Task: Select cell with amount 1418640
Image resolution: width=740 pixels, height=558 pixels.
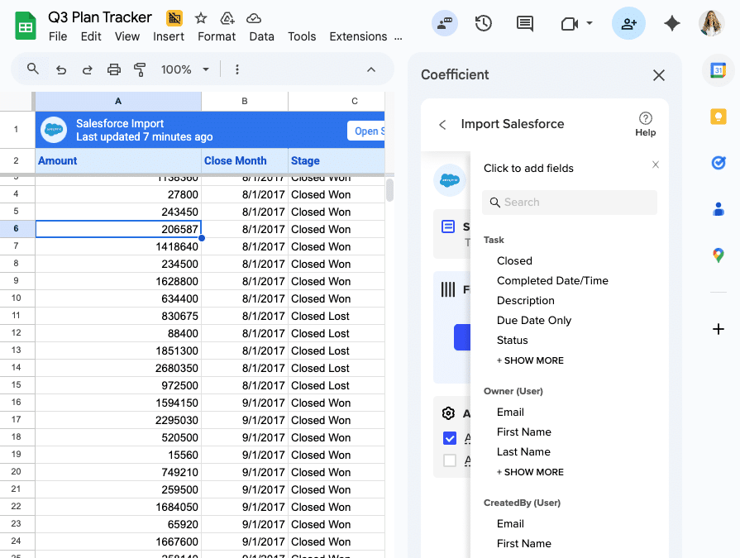Action: pos(118,246)
